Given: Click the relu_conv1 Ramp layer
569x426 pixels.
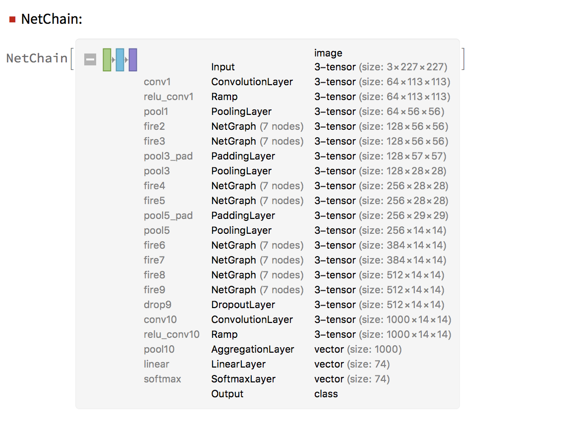Looking at the screenshot, I should point(297,97).
